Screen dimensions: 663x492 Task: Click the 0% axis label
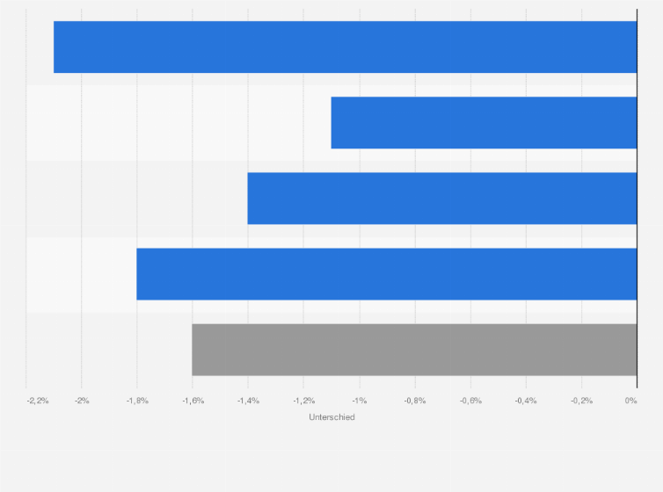[x=630, y=401]
